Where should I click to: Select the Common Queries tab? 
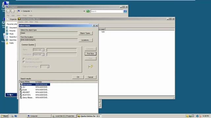[28, 45]
